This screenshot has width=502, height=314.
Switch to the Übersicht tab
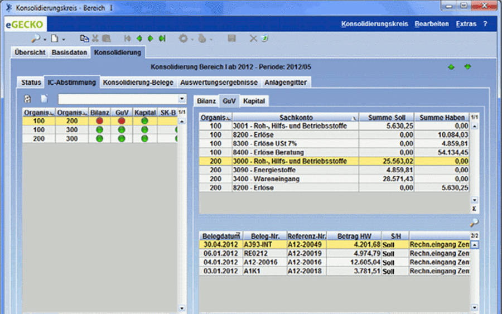[30, 52]
